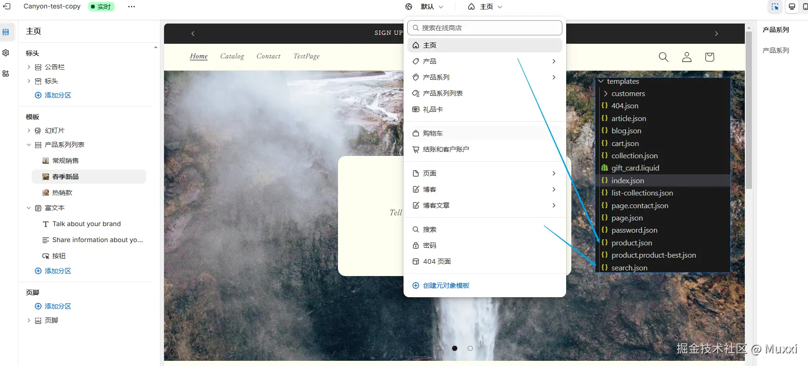Image resolution: width=808 pixels, height=366 pixels.
Task: Expand 页脚 section in sidebar
Action: [29, 320]
